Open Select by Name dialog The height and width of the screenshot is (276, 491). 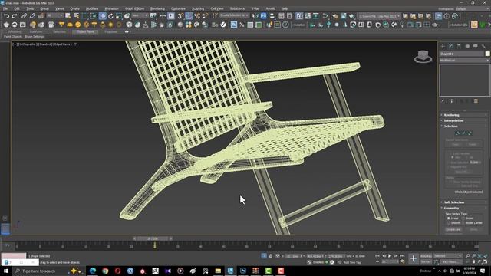(76, 15)
